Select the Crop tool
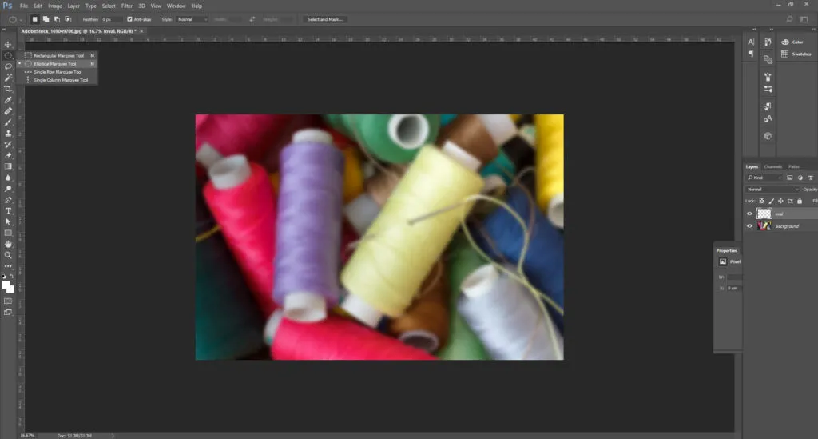The height and width of the screenshot is (439, 818). [8, 89]
